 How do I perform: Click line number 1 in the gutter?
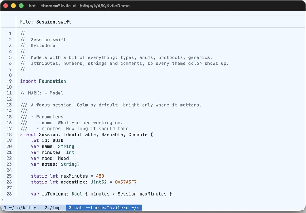tap(10, 34)
